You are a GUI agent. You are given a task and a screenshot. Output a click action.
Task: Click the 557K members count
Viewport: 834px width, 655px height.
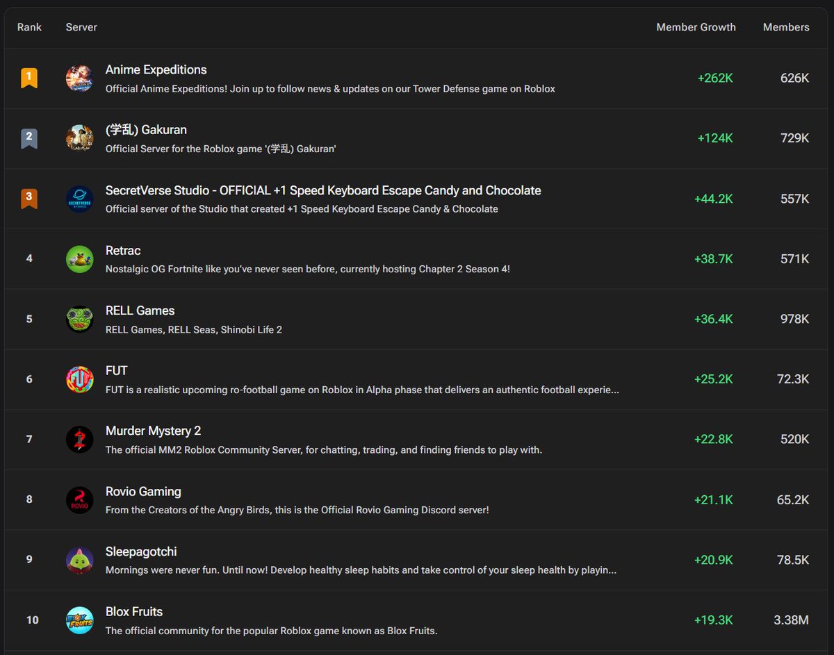coord(795,199)
